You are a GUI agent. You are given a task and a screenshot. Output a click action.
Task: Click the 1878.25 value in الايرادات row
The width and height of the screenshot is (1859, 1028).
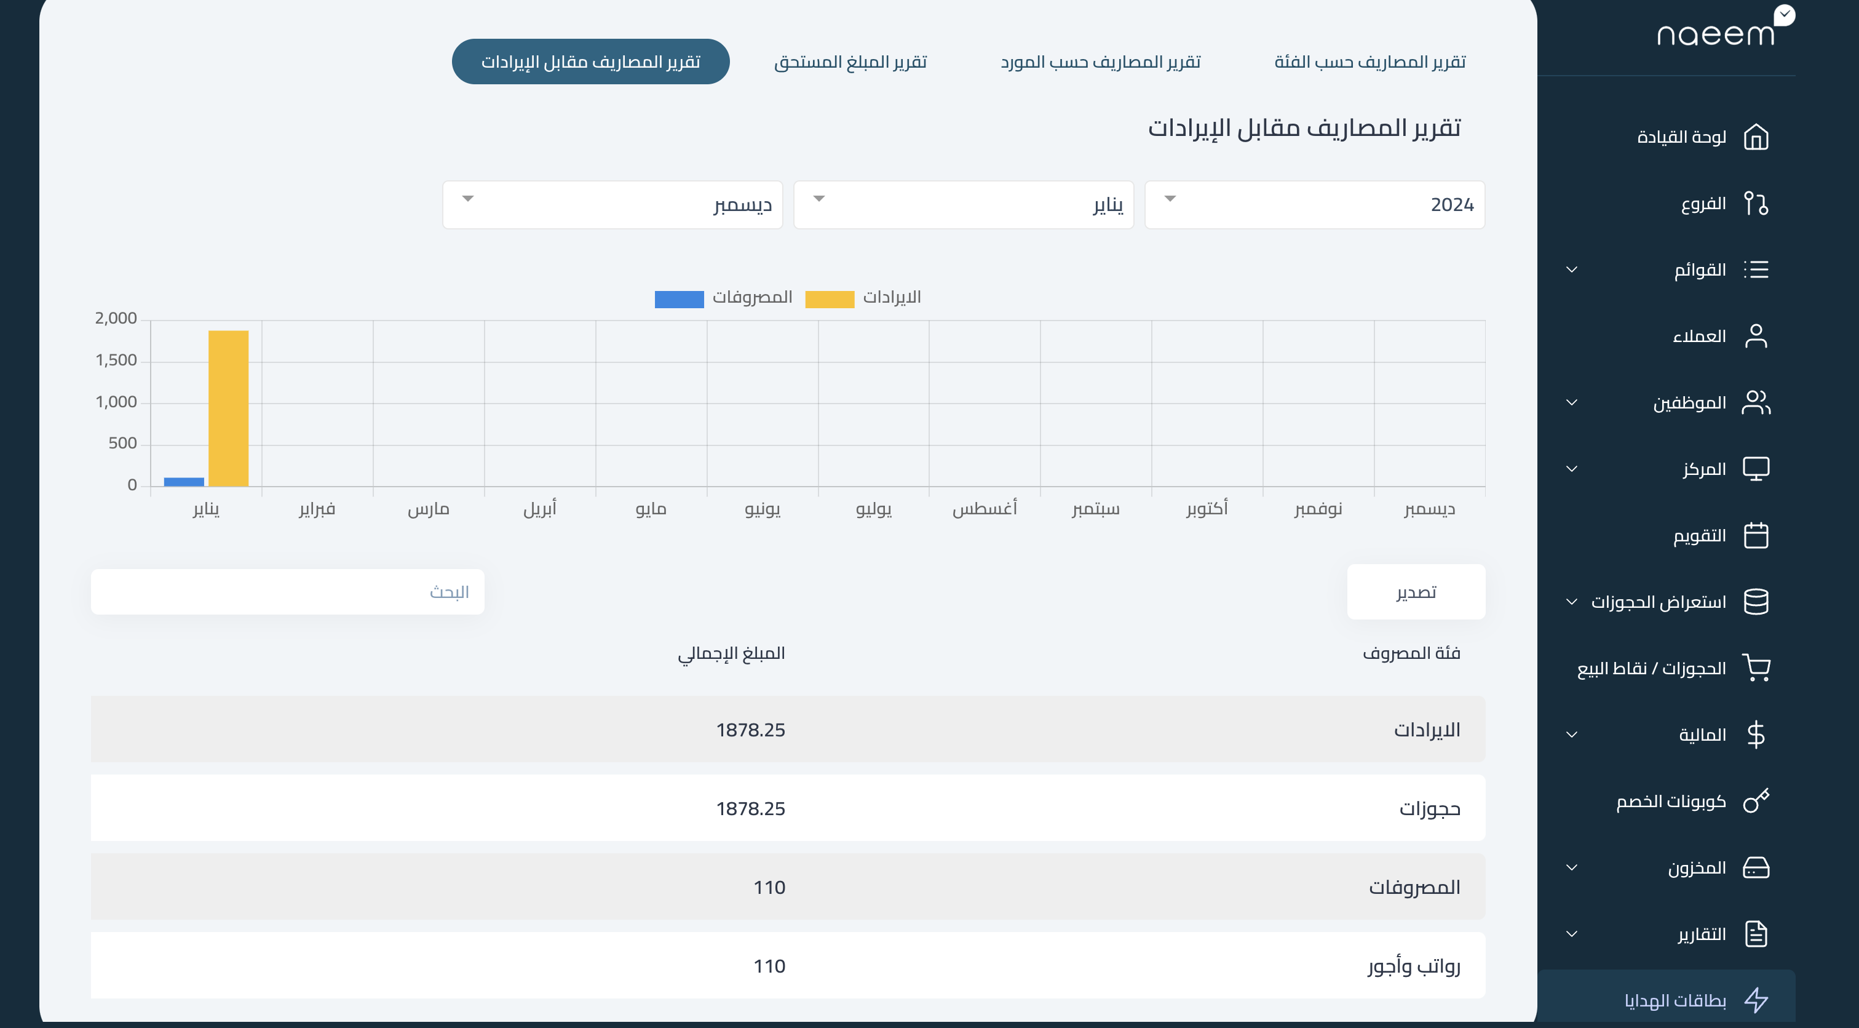[x=750, y=729]
